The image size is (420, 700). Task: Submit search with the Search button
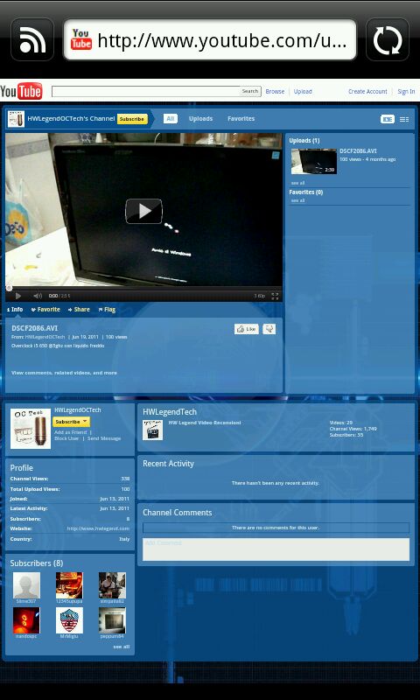(x=250, y=91)
